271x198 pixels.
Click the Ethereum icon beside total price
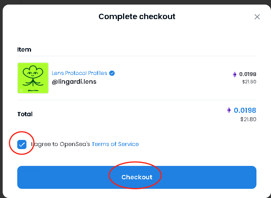point(229,110)
